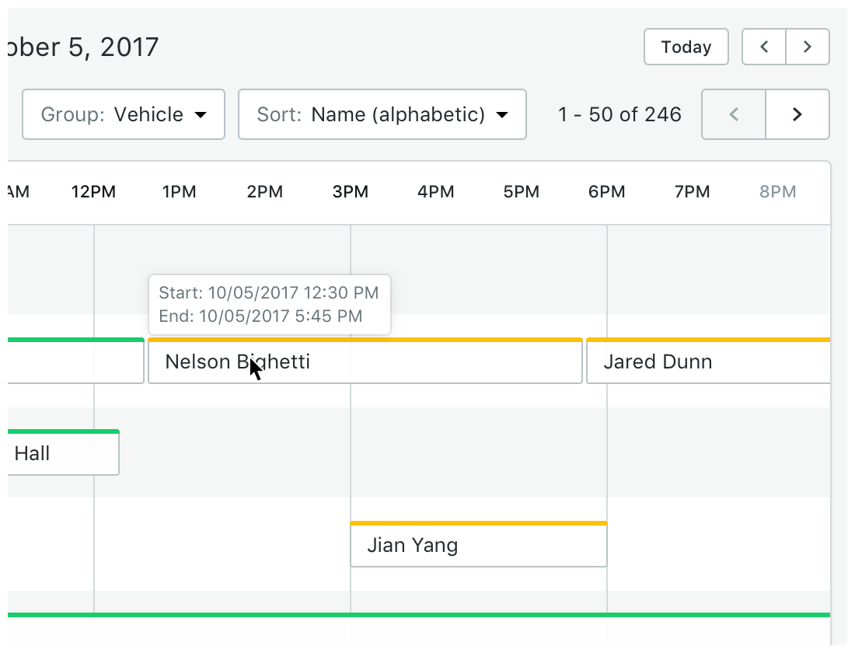
Task: Click the disabled previous page arrow
Action: coord(734,114)
